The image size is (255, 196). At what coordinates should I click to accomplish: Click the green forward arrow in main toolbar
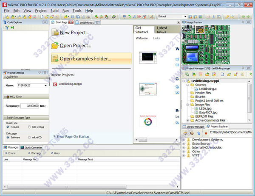(x=248, y=17)
